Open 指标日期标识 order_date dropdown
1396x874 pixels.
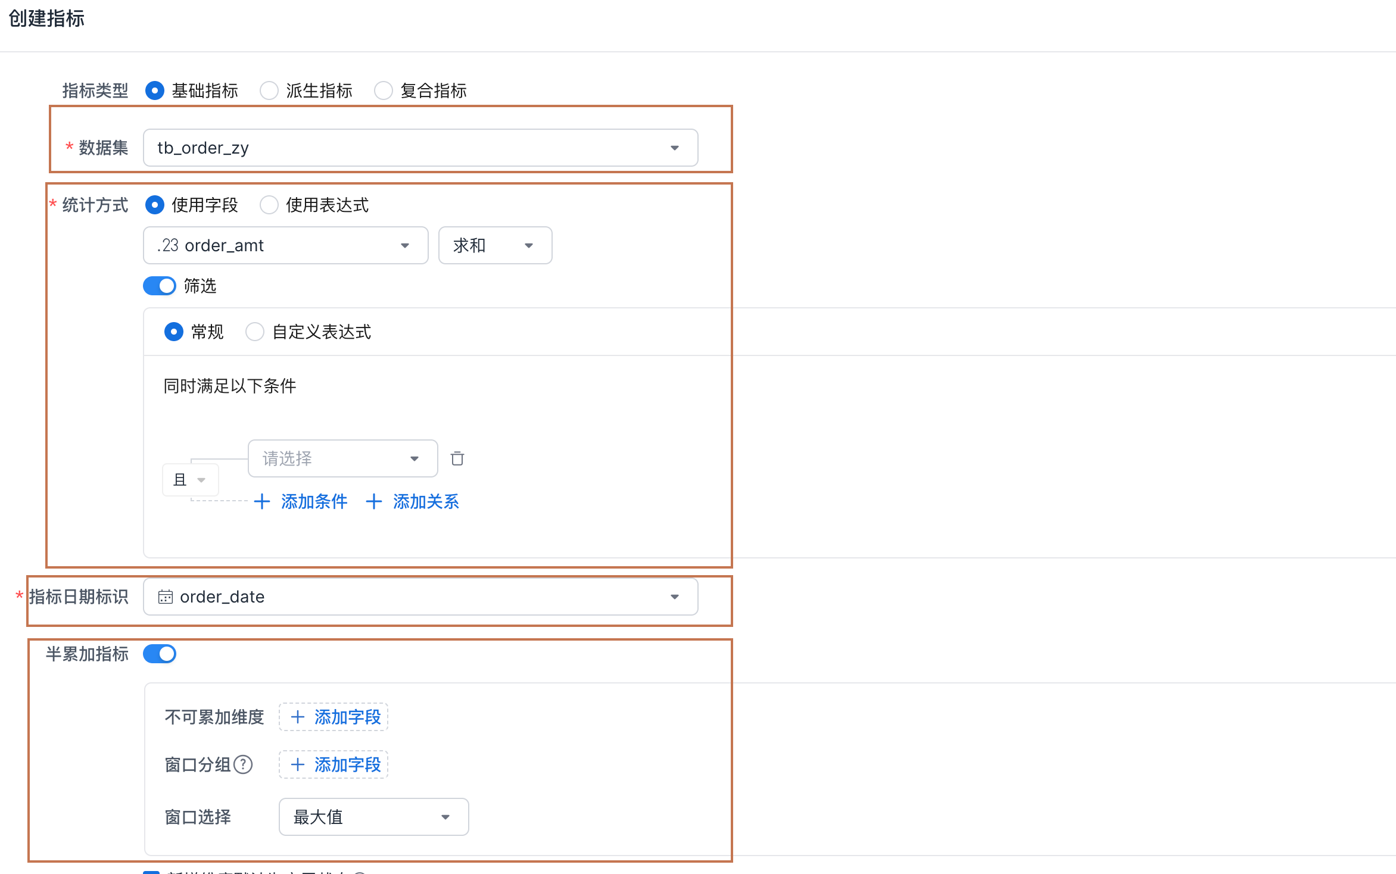[420, 597]
